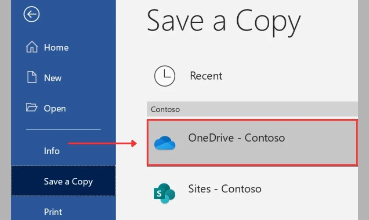369x220 pixels.
Task: Choose OneDrive - Contoso location
Action: pyautogui.click(x=252, y=143)
